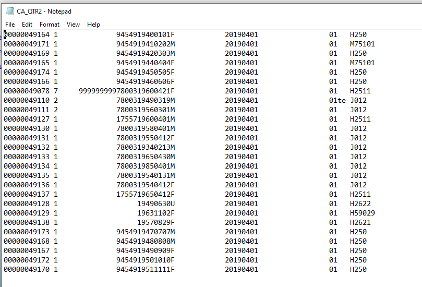This screenshot has width=422, height=287.
Task: Click the CA_QTR2 - Notepad title text
Action: tap(44, 11)
